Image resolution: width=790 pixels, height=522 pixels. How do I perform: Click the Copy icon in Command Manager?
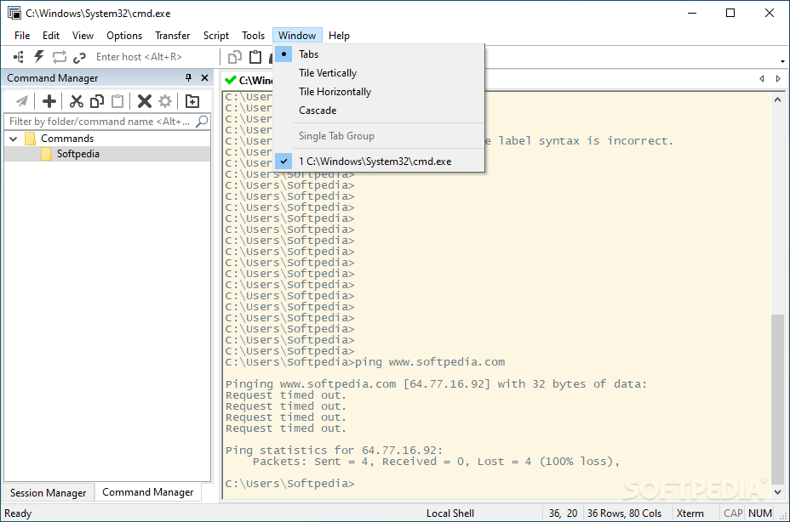pyautogui.click(x=97, y=101)
